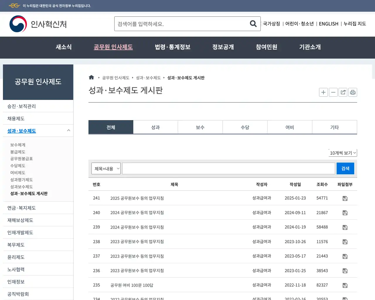Screen dimensions: 375x300
Task: Click breadcrumb 성과·보수제도 link
Action: (148, 78)
